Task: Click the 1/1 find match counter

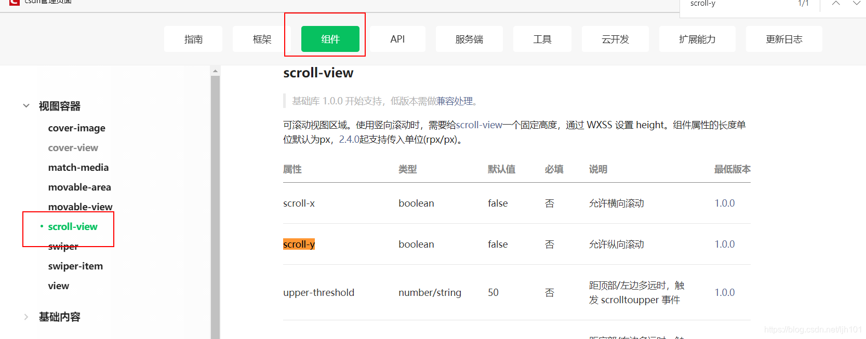Action: tap(803, 3)
